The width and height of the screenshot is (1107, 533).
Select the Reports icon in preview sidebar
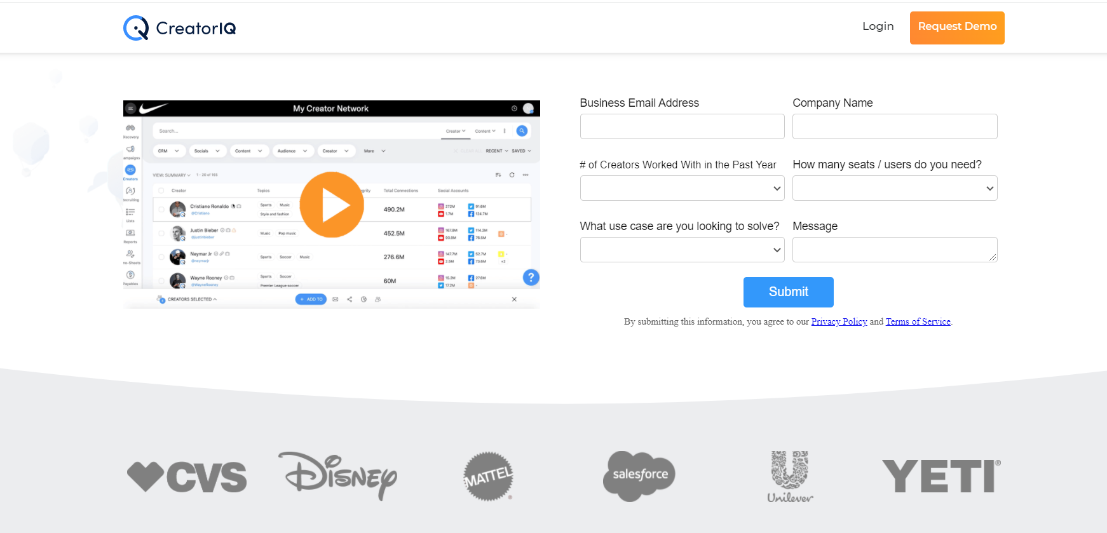click(x=130, y=233)
